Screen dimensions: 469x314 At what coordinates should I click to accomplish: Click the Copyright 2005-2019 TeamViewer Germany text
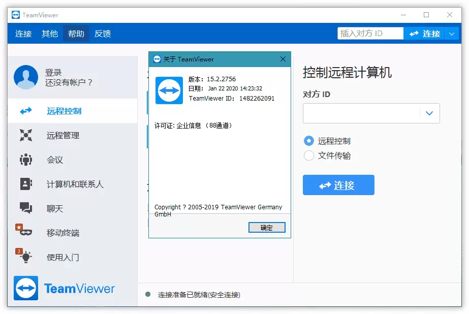click(218, 210)
